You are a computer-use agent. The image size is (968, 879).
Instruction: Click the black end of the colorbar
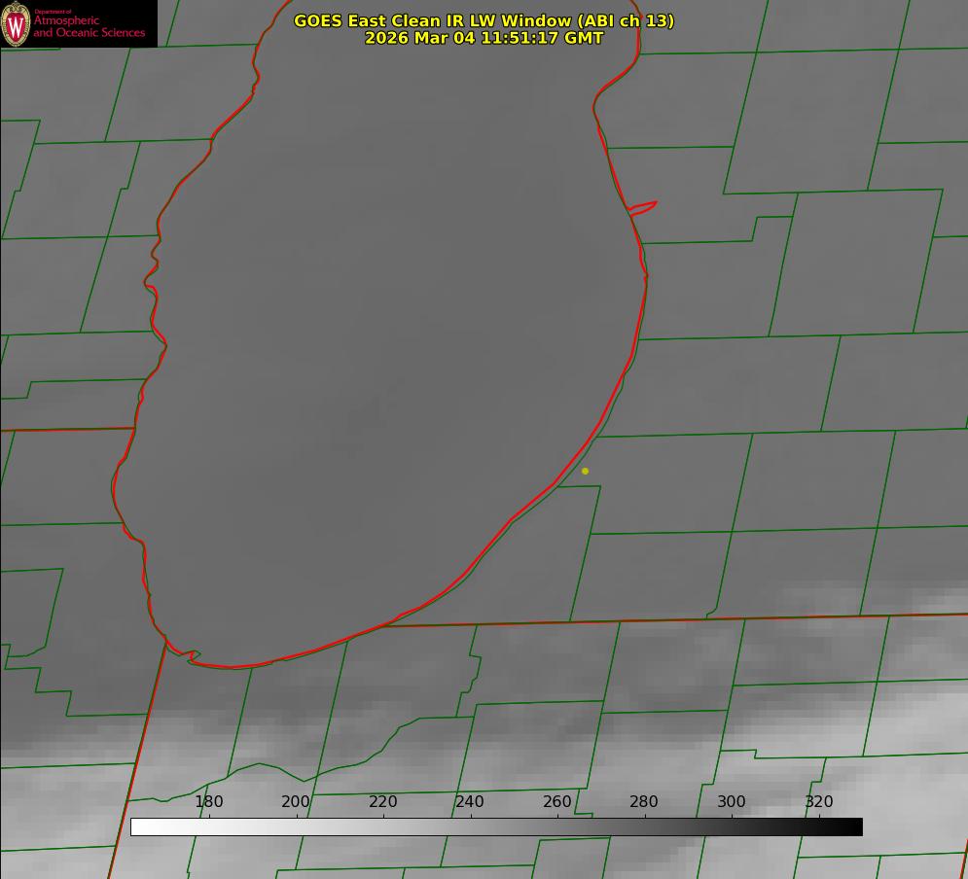[856, 826]
